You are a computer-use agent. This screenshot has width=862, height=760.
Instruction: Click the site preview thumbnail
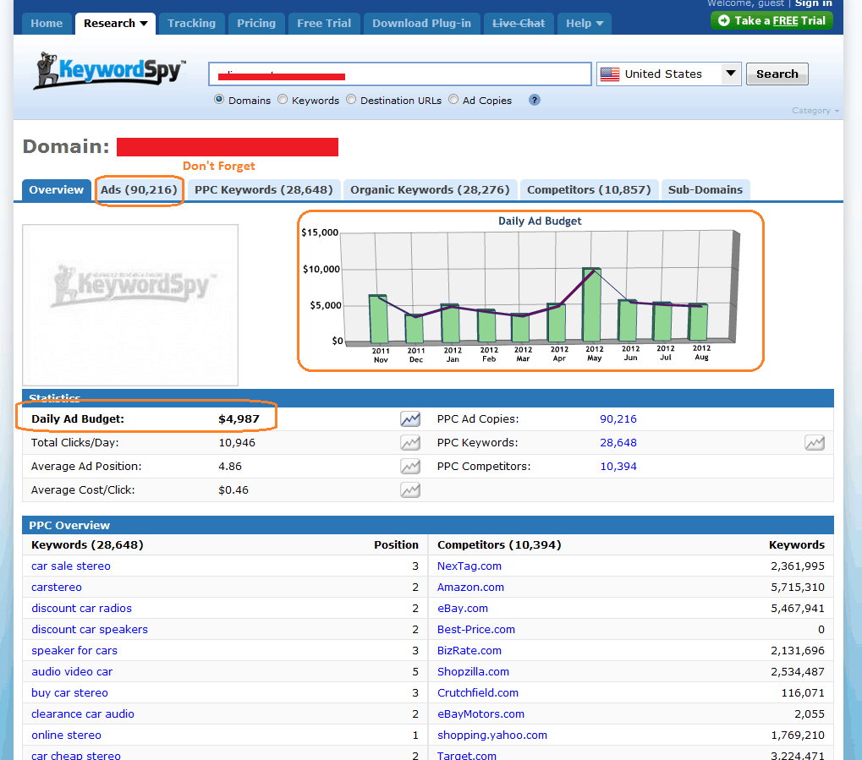coord(130,305)
